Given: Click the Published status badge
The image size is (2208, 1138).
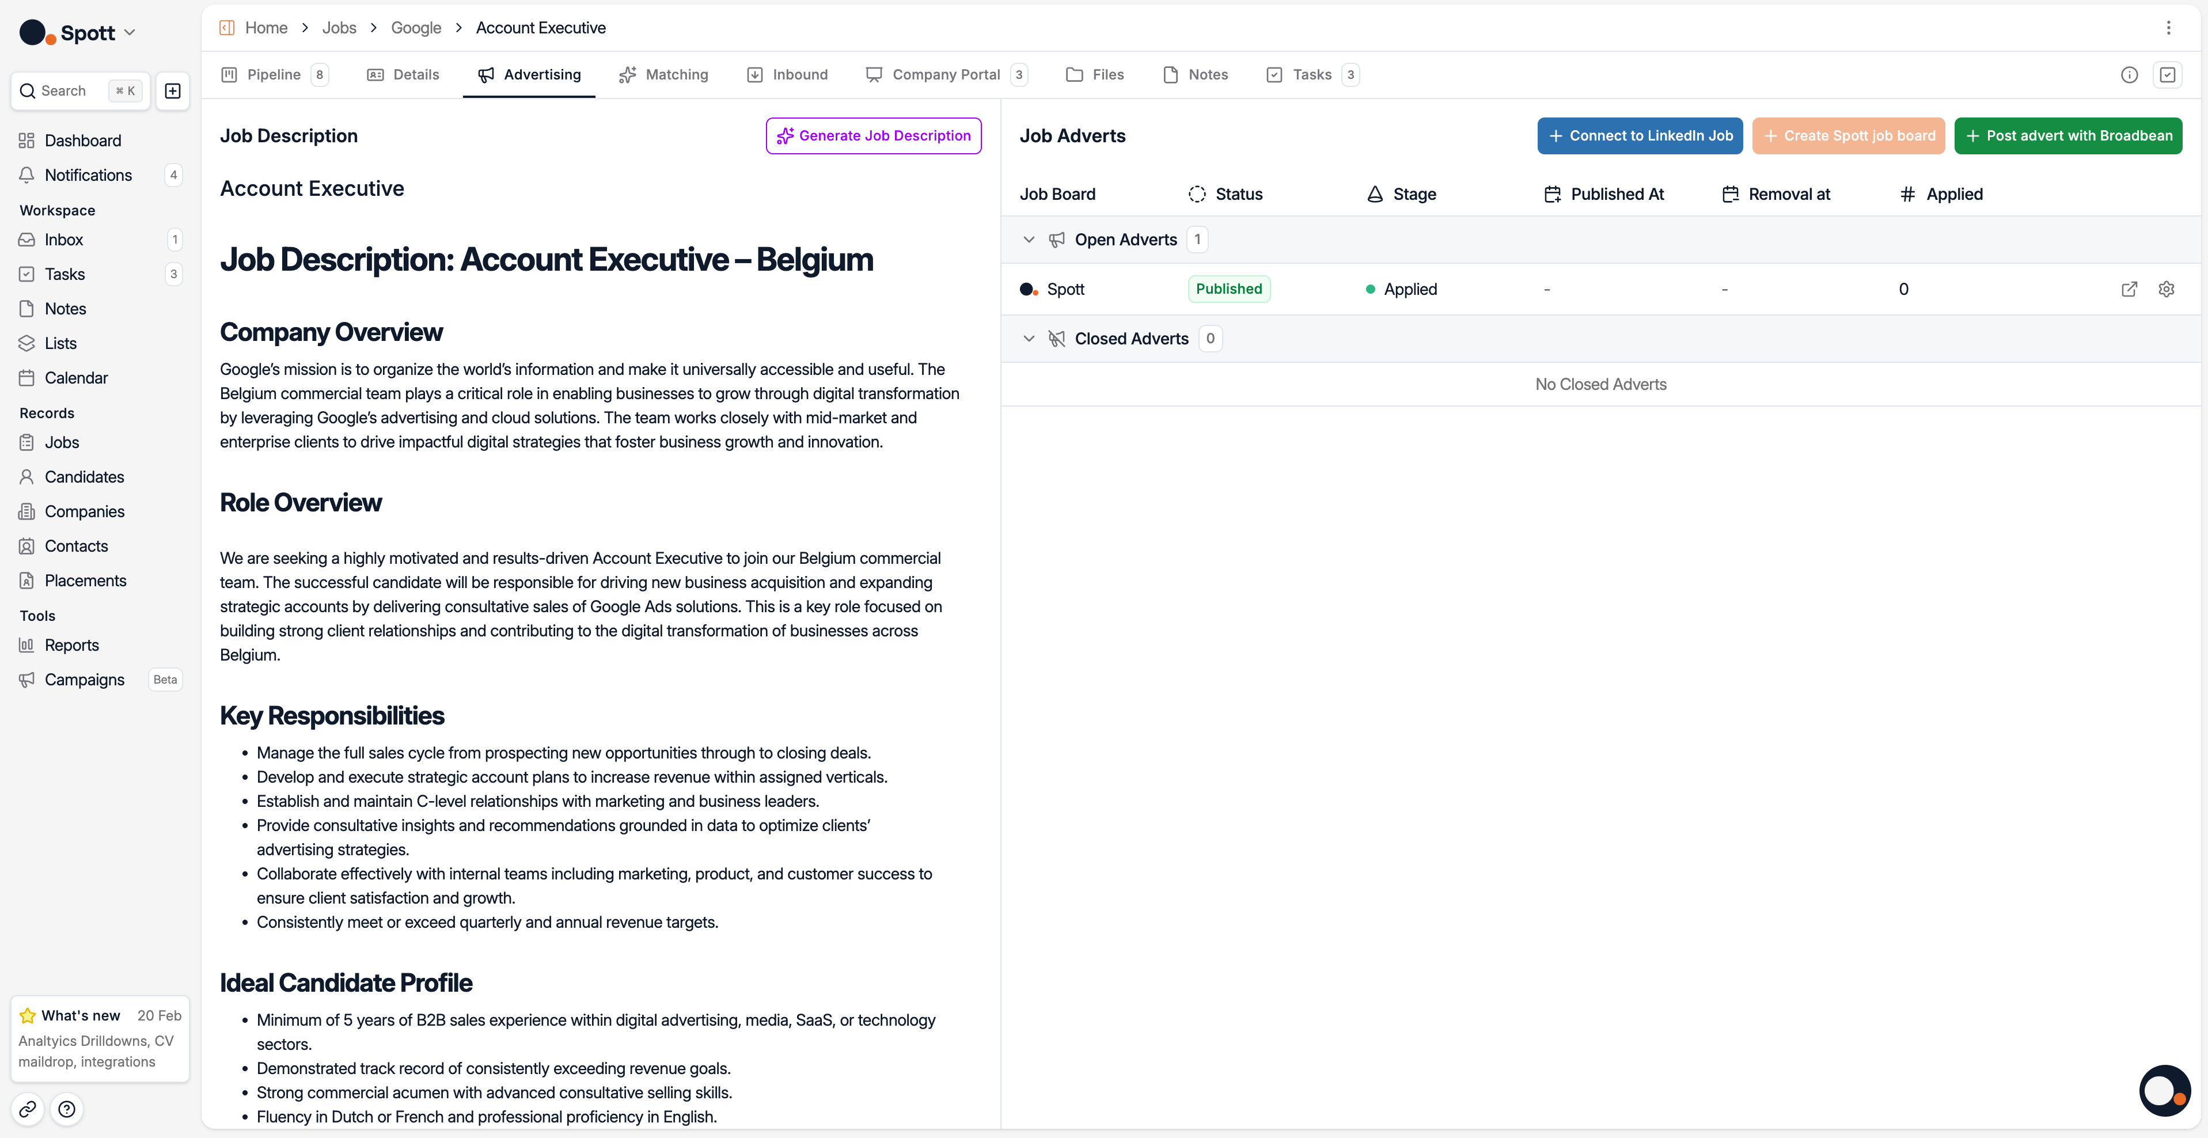Looking at the screenshot, I should pos(1229,289).
